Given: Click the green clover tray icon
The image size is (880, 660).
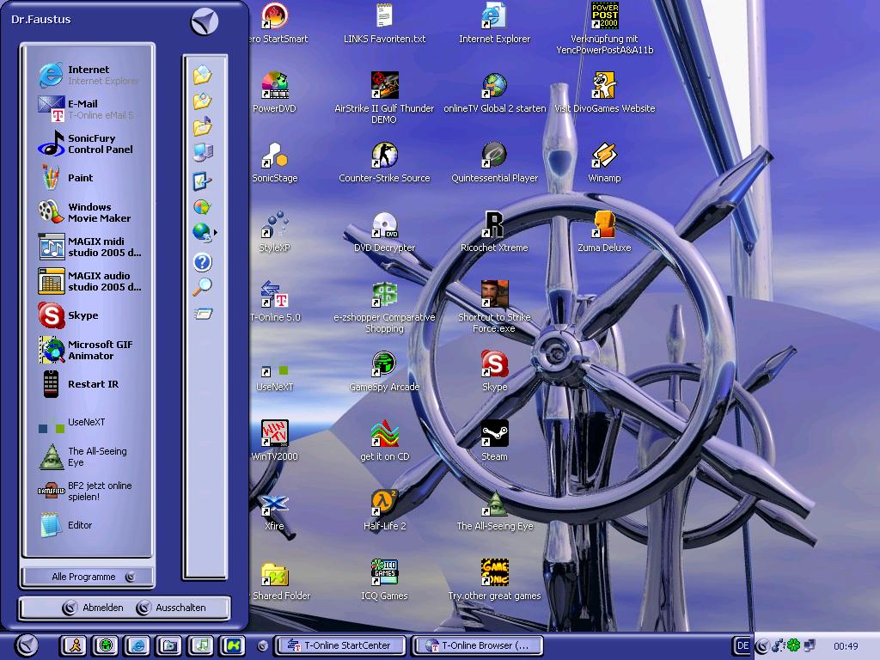Looking at the screenshot, I should pos(793,645).
